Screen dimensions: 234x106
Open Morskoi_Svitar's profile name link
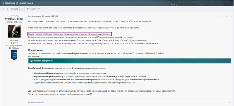pos(14,19)
